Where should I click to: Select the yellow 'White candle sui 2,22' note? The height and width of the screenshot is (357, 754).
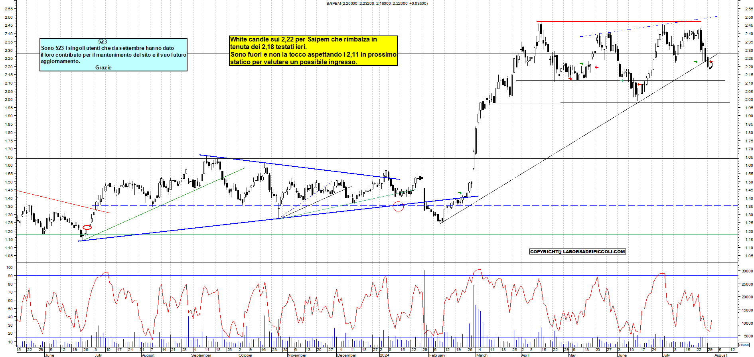tap(313, 51)
